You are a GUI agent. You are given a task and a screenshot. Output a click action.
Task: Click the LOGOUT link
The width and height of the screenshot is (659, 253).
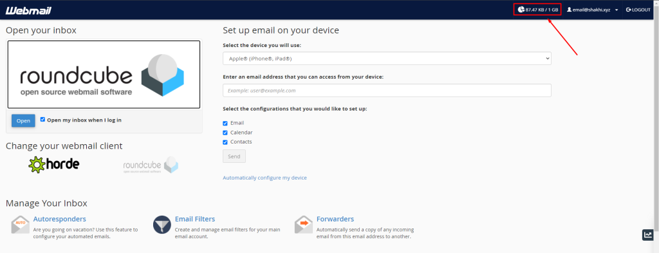(638, 9)
